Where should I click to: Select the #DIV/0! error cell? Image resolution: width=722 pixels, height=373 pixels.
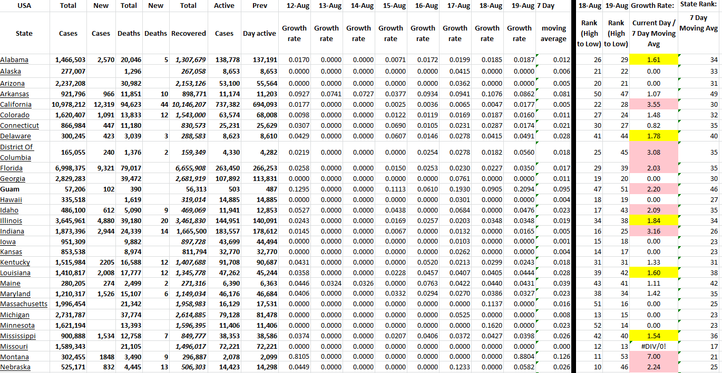point(653,346)
